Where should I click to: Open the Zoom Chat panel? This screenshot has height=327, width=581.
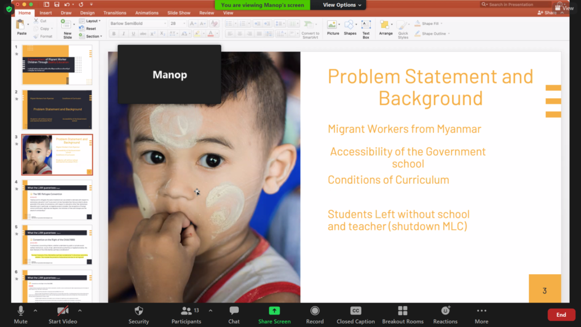(x=234, y=315)
